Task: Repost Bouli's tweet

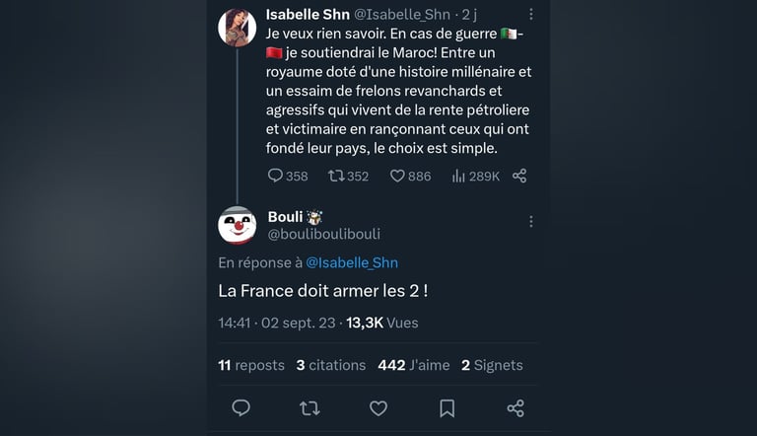Action: click(x=310, y=407)
